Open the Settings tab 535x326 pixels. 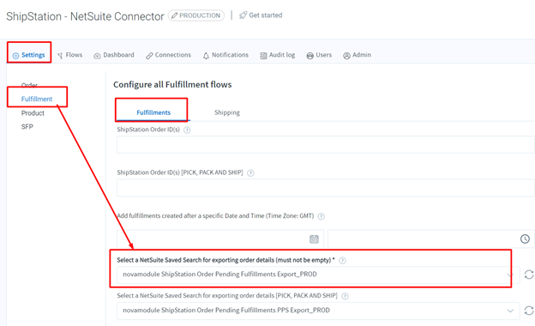[x=28, y=55]
